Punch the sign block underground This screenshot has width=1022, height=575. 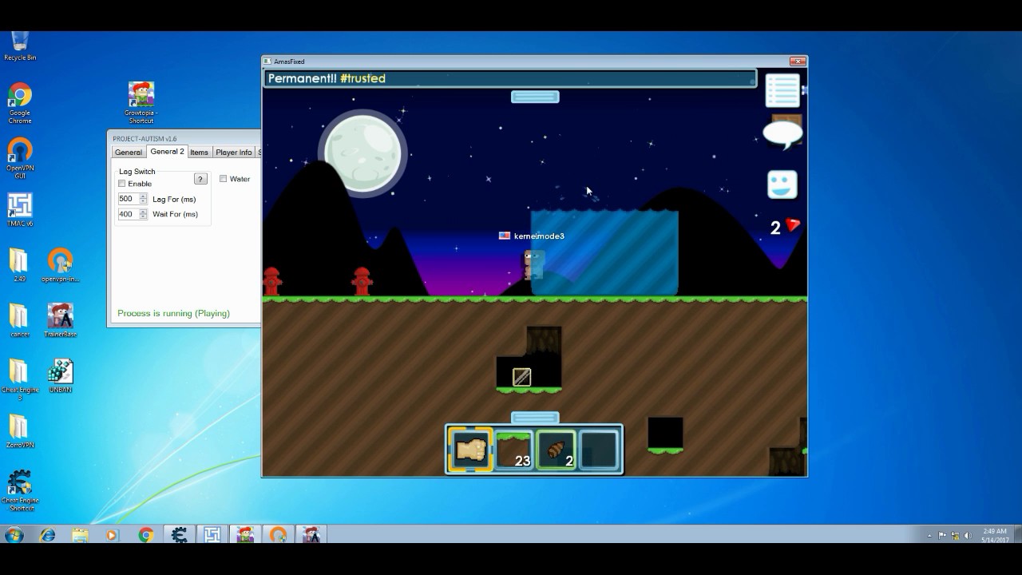tap(521, 377)
